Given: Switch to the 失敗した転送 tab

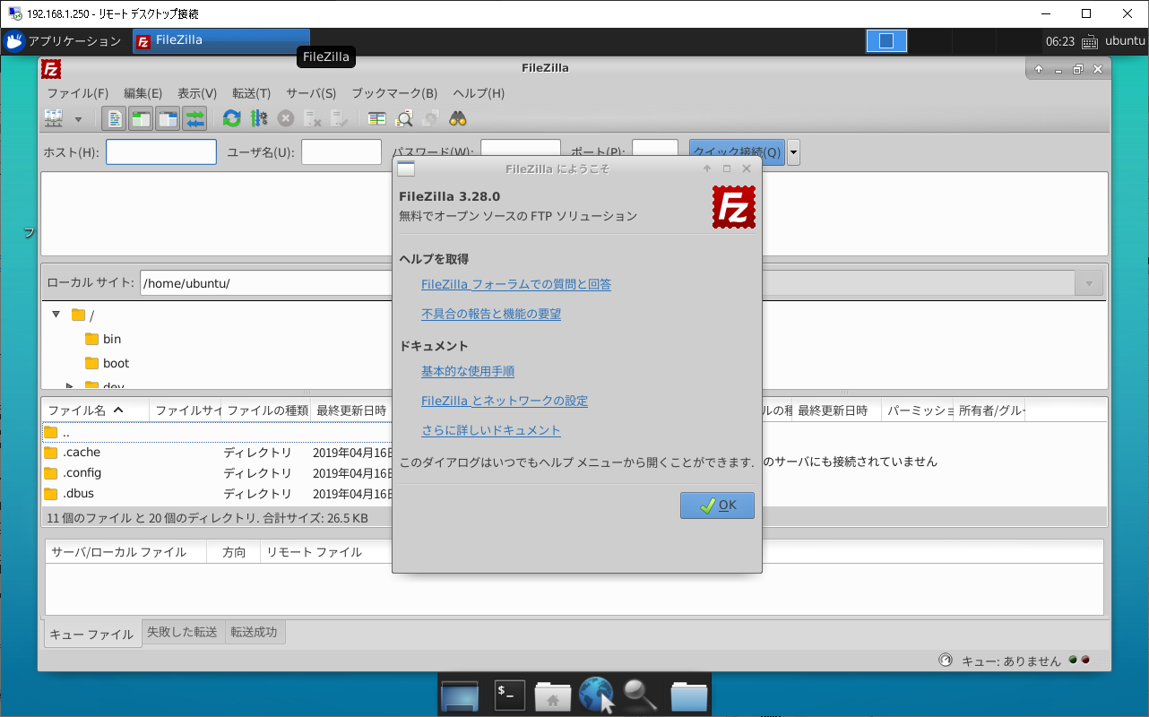Looking at the screenshot, I should (x=183, y=632).
